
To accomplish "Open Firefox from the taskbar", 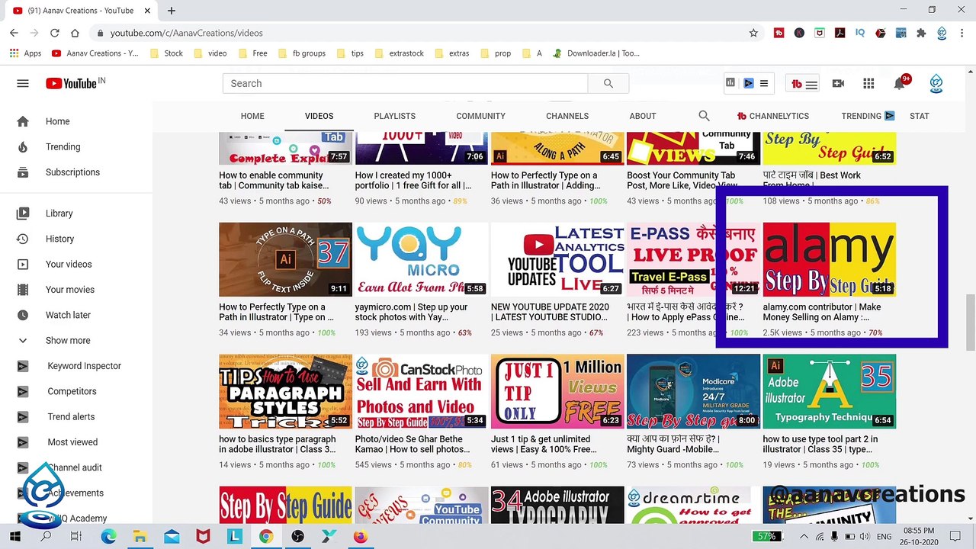I will tap(360, 537).
